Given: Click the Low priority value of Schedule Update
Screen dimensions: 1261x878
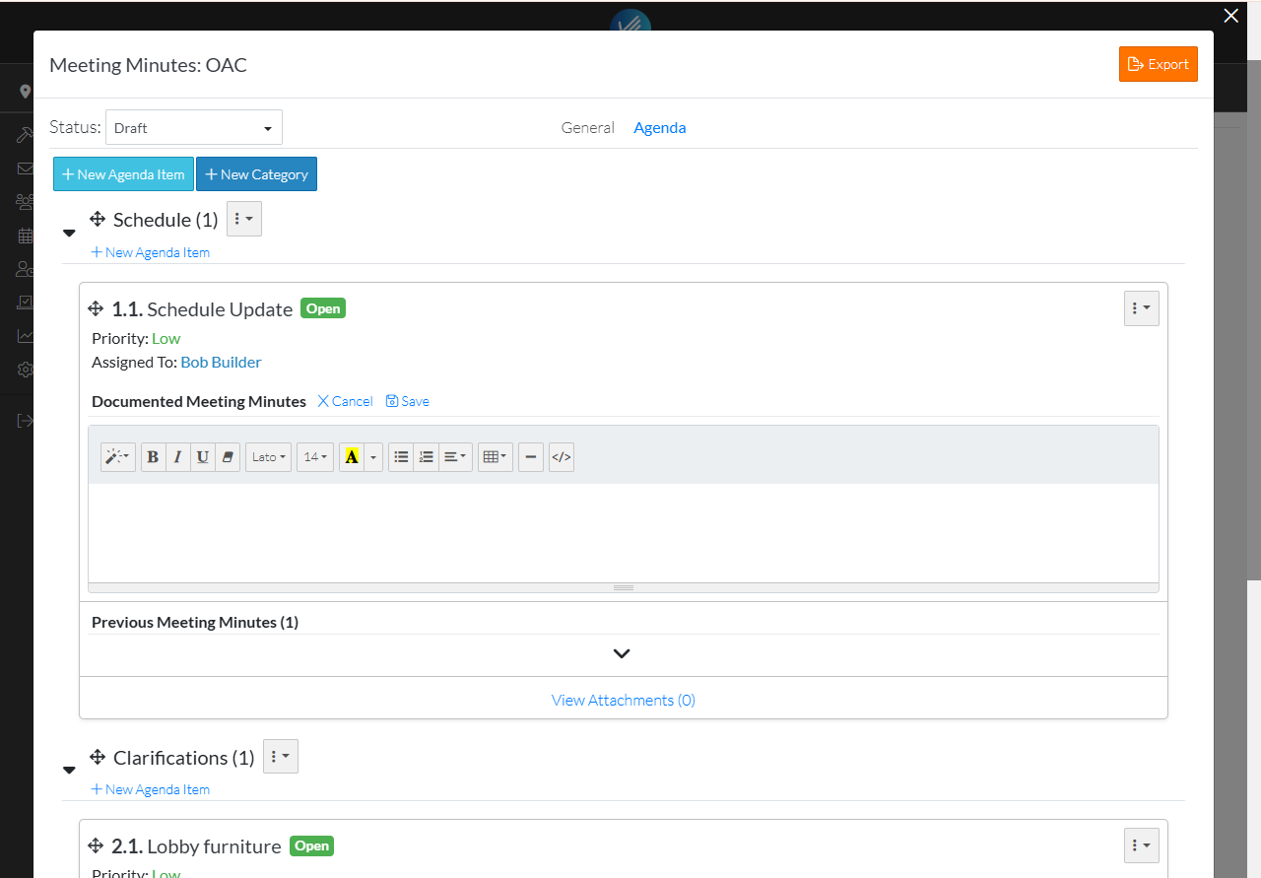Looking at the screenshot, I should [x=166, y=338].
